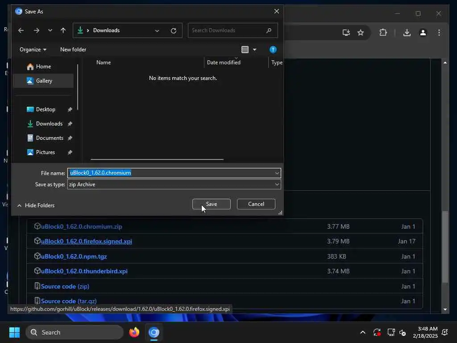Expand the File name dropdown arrow
Image resolution: width=457 pixels, height=343 pixels.
(277, 173)
